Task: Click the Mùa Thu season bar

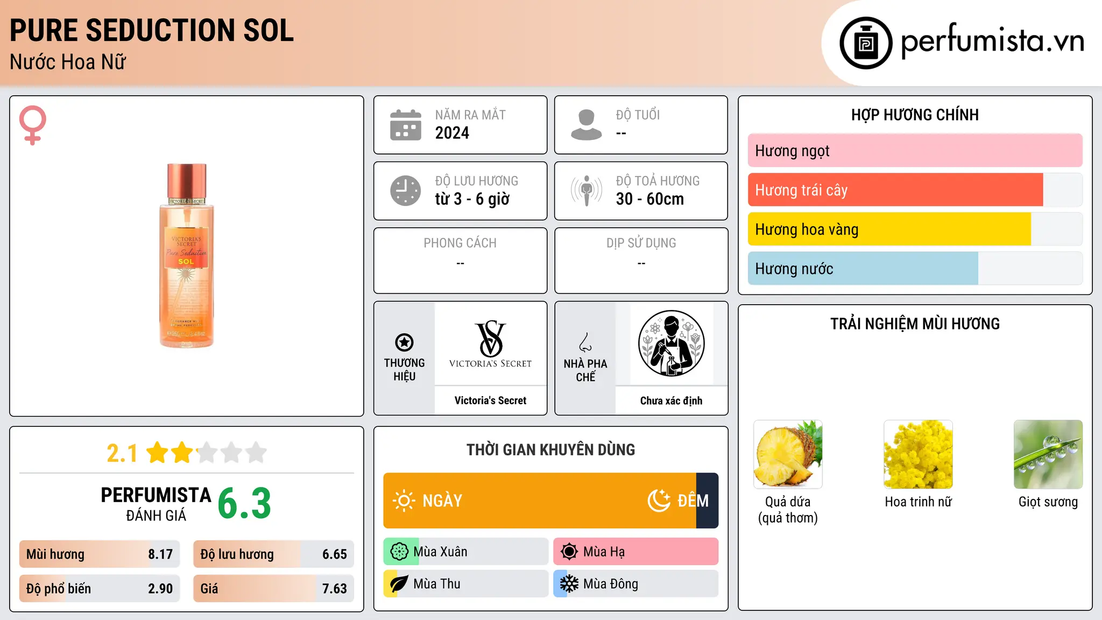Action: pyautogui.click(x=466, y=584)
